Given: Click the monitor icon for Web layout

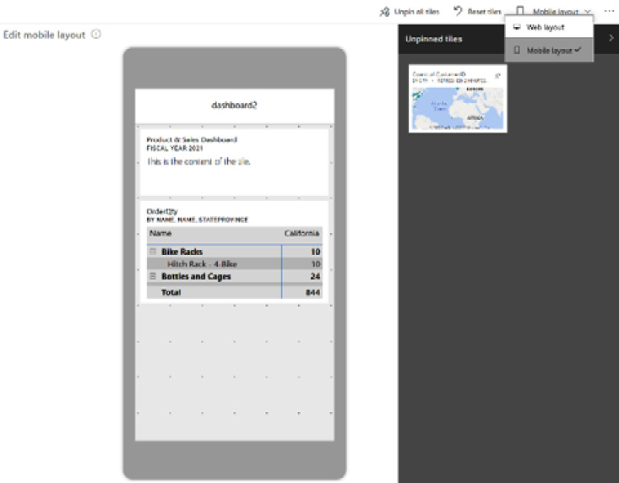Looking at the screenshot, I should [x=517, y=27].
